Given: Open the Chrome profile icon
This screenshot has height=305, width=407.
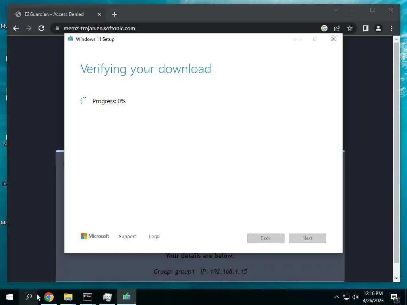Looking at the screenshot, I should (x=378, y=28).
